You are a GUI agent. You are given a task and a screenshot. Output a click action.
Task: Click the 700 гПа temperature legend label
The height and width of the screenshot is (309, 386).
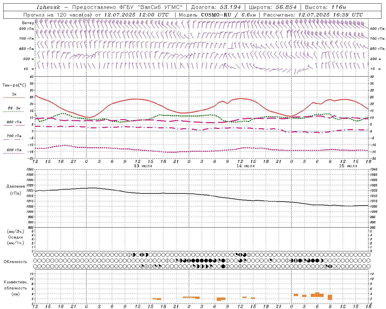click(x=14, y=136)
